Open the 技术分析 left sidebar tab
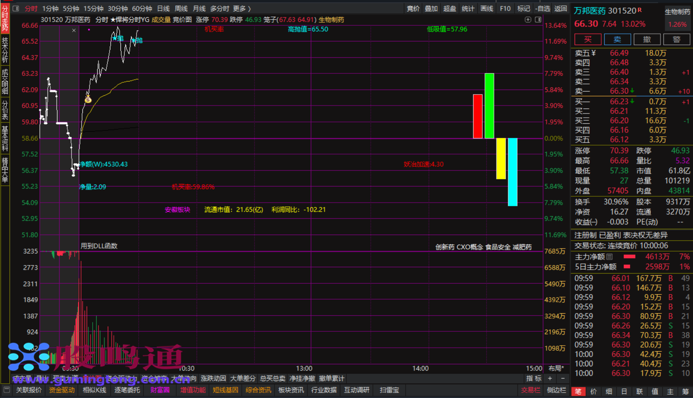 [5, 50]
